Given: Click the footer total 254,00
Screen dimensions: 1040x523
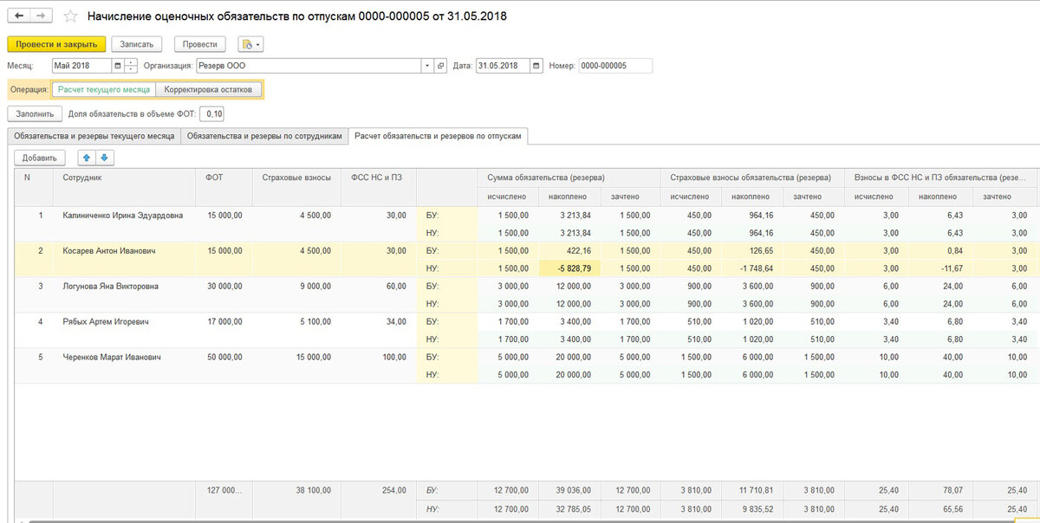Looking at the screenshot, I should 378,490.
